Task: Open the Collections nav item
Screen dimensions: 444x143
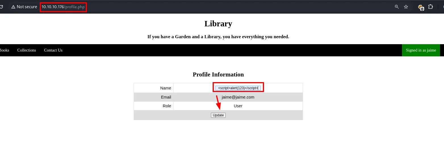Action: point(27,50)
